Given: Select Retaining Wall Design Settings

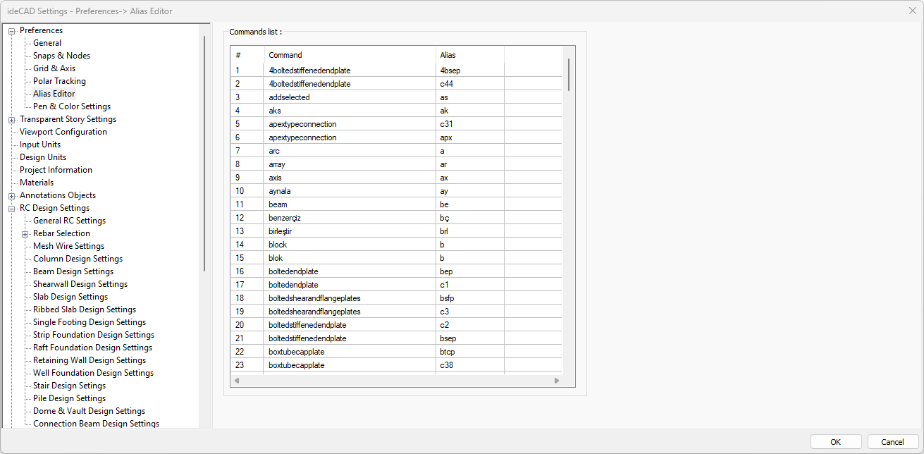Looking at the screenshot, I should 90,360.
